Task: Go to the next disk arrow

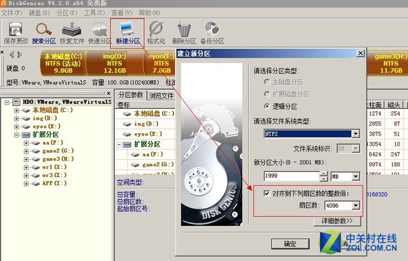Action: [x=20, y=55]
